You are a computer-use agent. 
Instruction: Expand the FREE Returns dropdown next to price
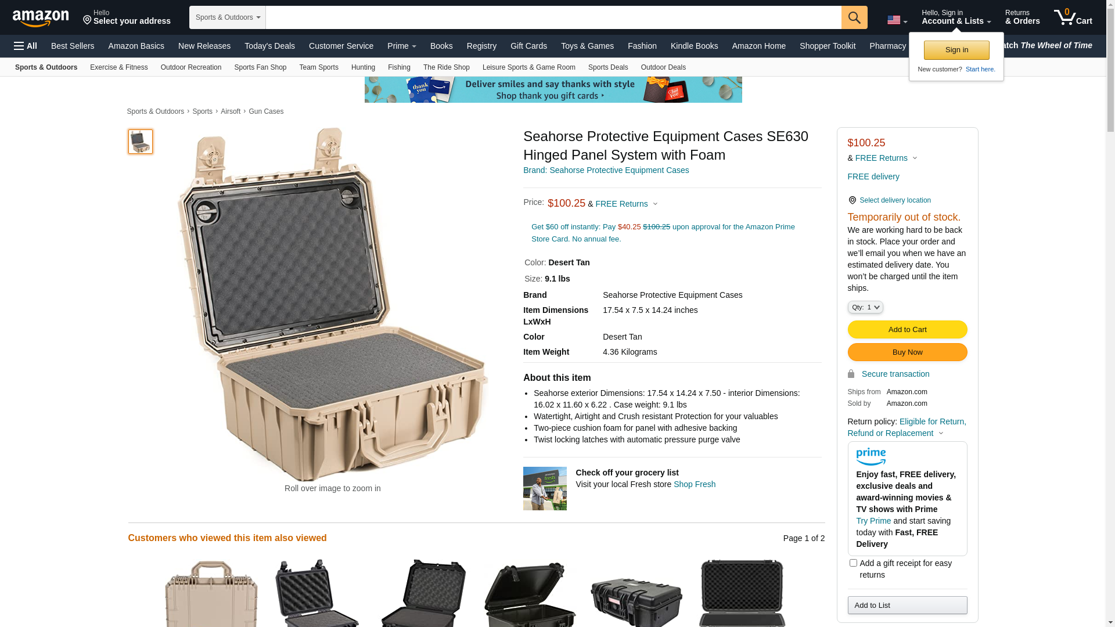point(626,204)
